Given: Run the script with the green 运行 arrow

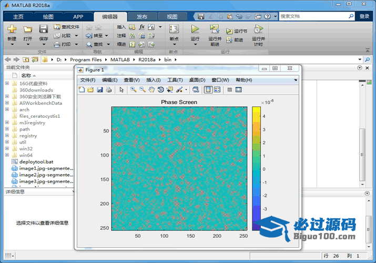Looking at the screenshot, I should pos(195,29).
